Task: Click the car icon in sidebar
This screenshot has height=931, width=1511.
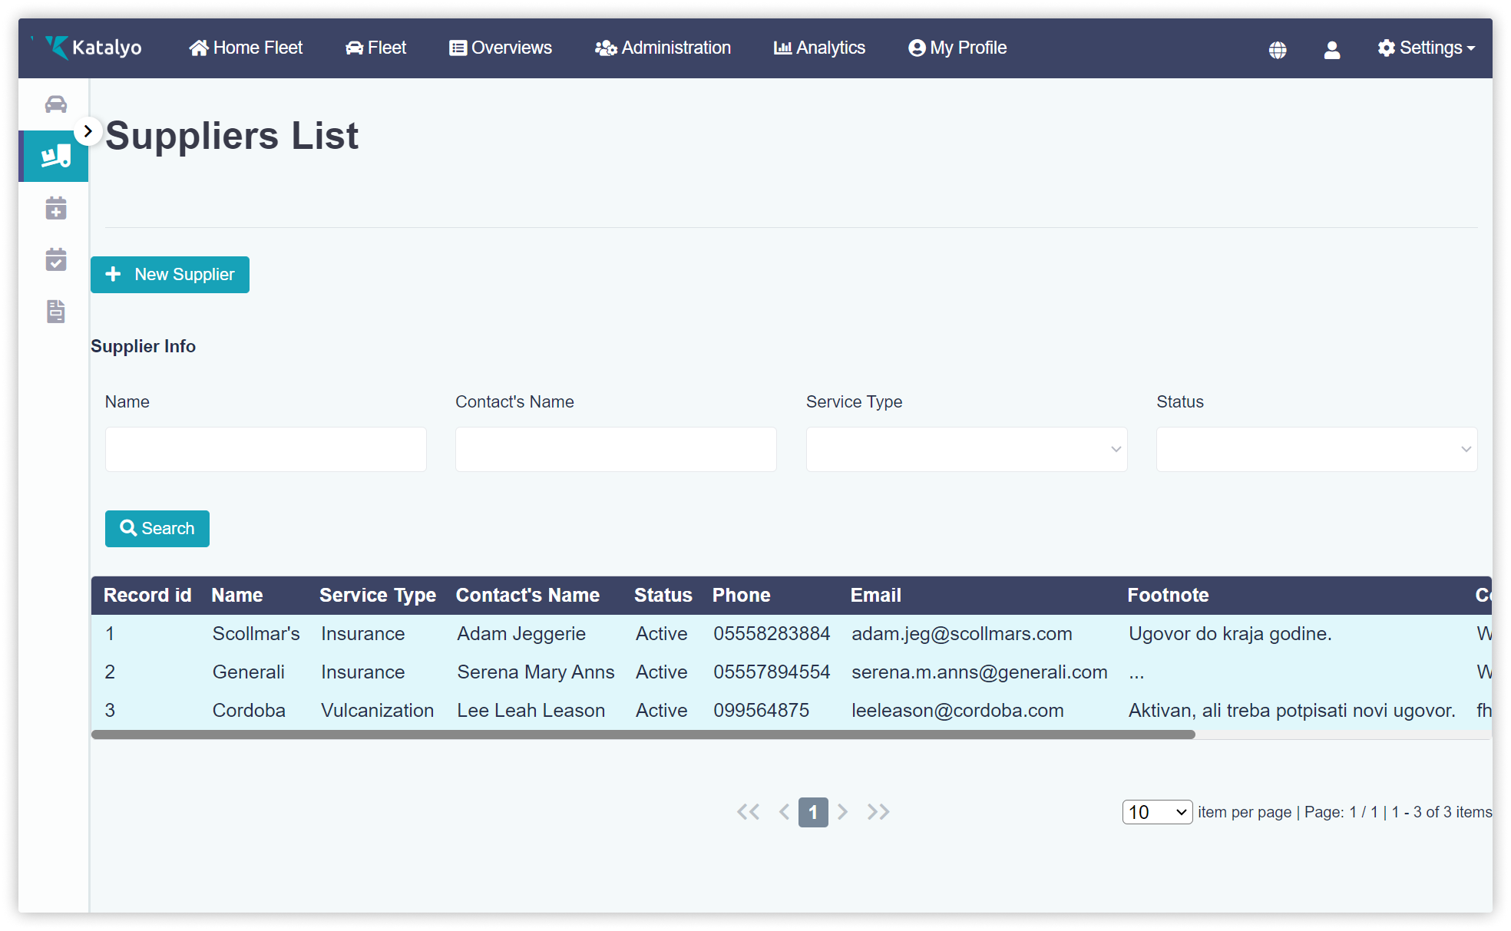Action: (x=55, y=104)
